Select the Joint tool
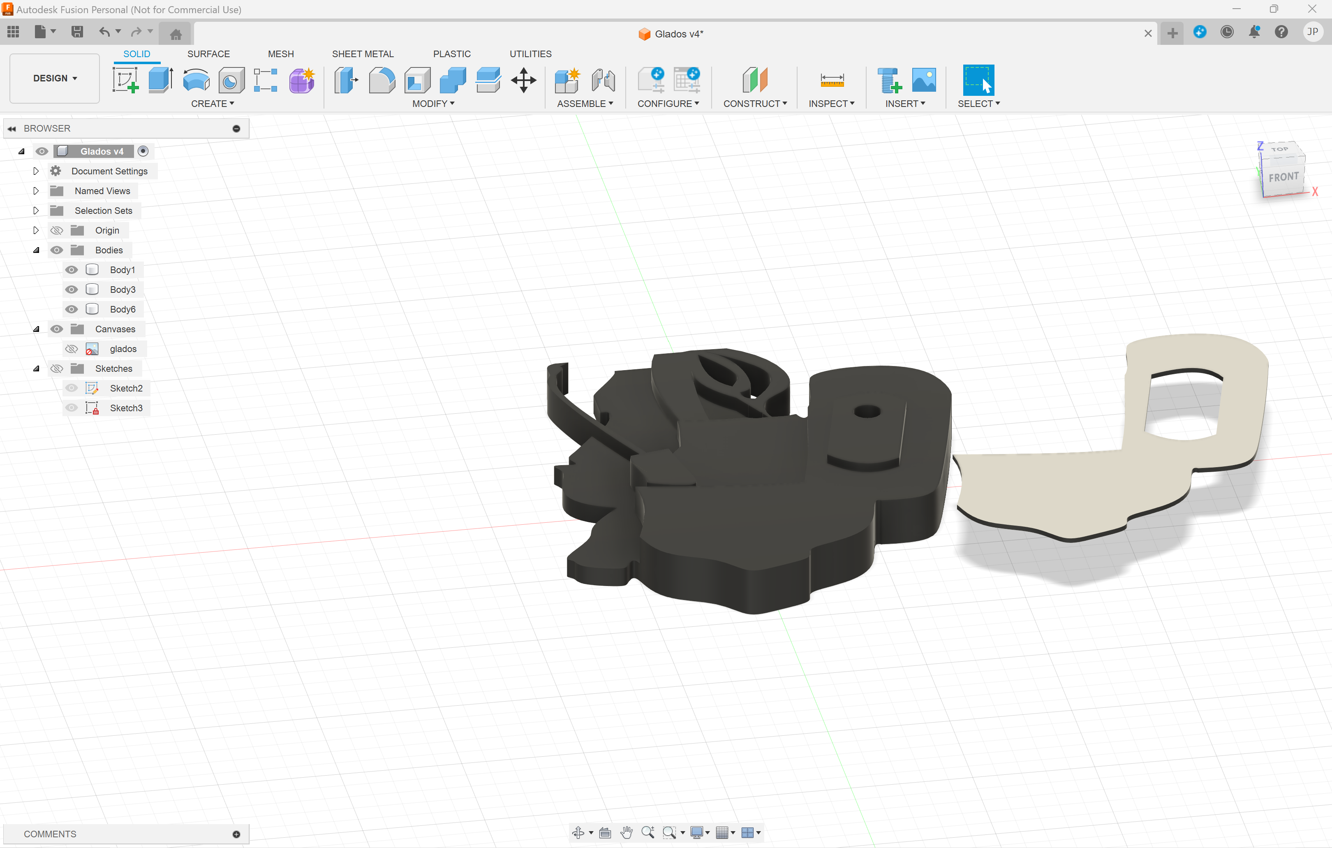 click(x=603, y=80)
